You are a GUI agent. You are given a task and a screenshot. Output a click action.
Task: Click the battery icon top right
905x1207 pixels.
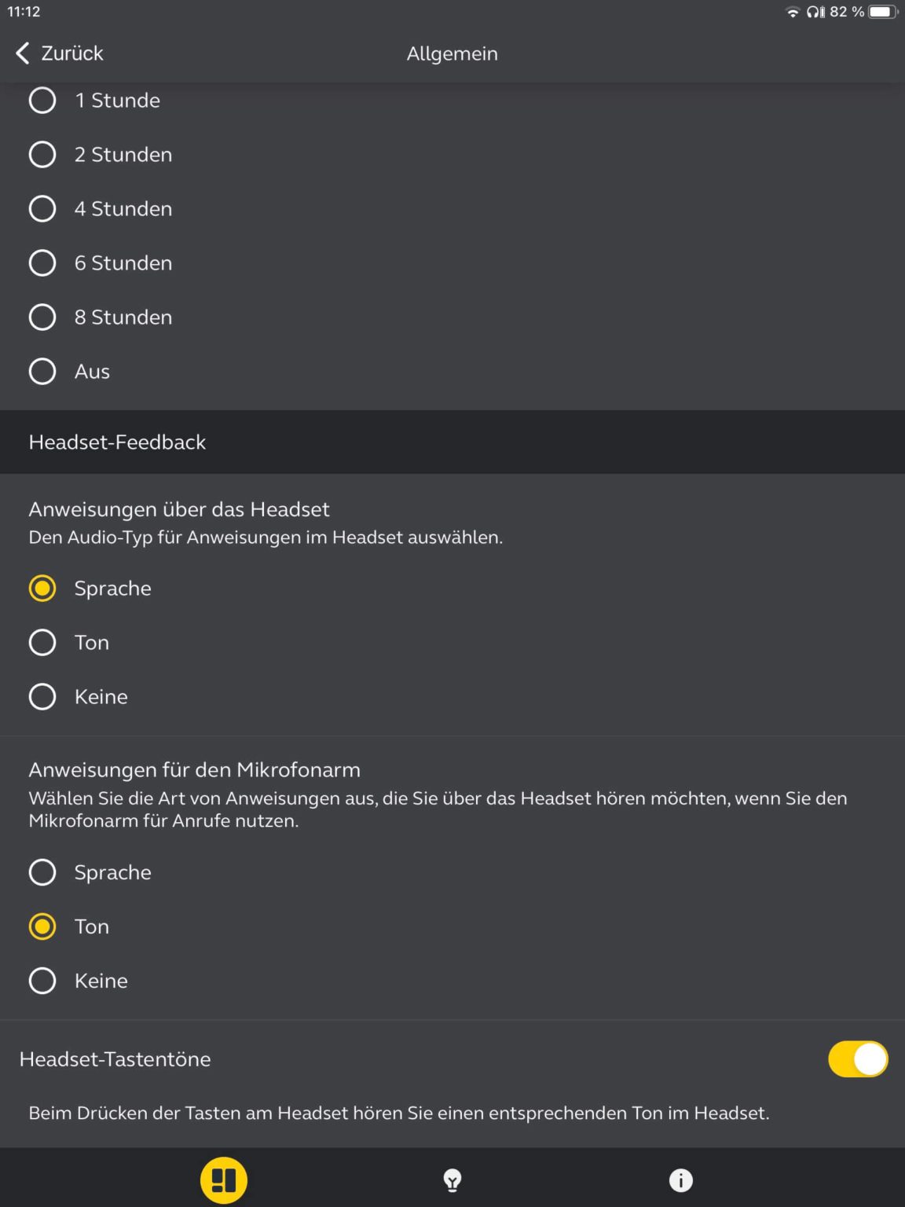[881, 11]
